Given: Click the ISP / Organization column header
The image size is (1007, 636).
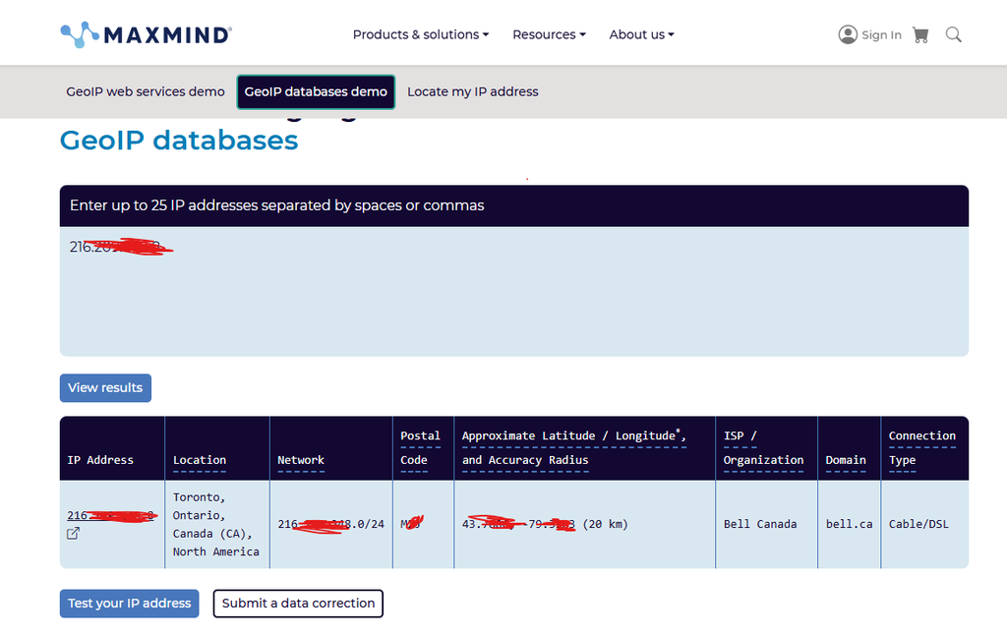Looking at the screenshot, I should (763, 448).
